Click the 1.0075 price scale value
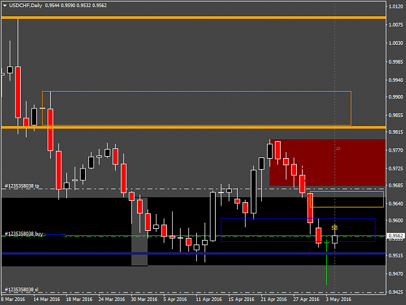 (x=396, y=25)
